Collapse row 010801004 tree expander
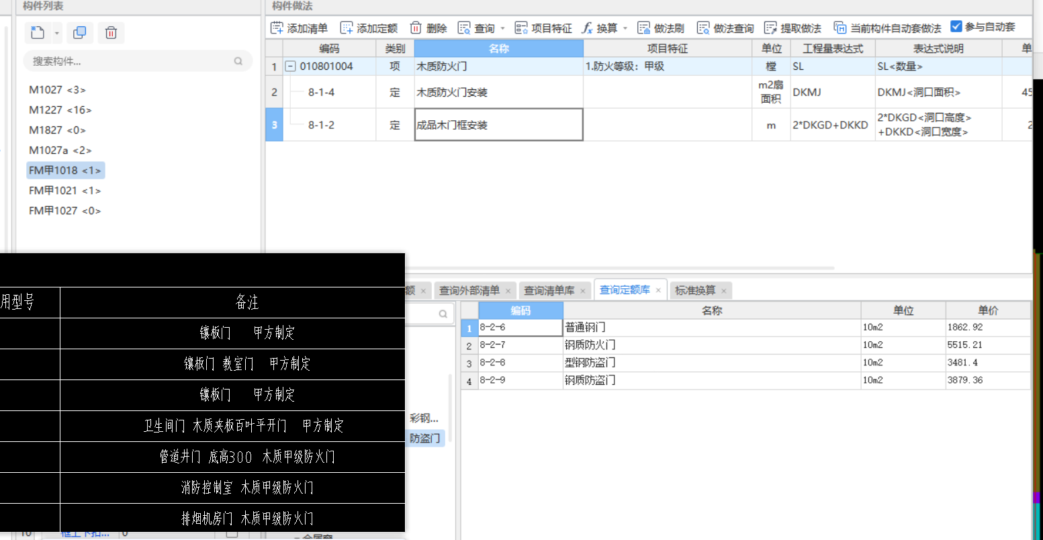Image resolution: width=1043 pixels, height=540 pixels. click(290, 66)
